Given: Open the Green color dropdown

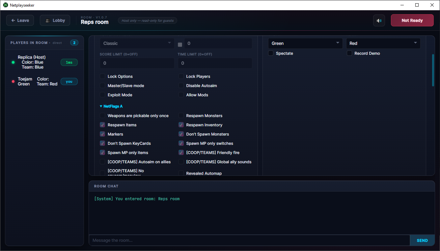Looking at the screenshot, I should click(305, 43).
